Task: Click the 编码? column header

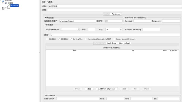Action: pos(165,51)
